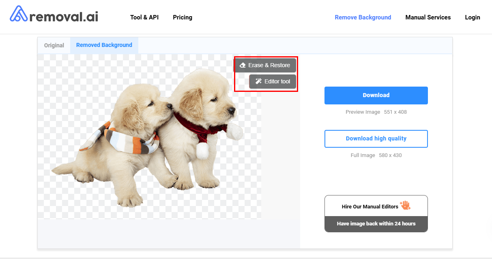Open the Erase & Restore tool

[x=265, y=65]
